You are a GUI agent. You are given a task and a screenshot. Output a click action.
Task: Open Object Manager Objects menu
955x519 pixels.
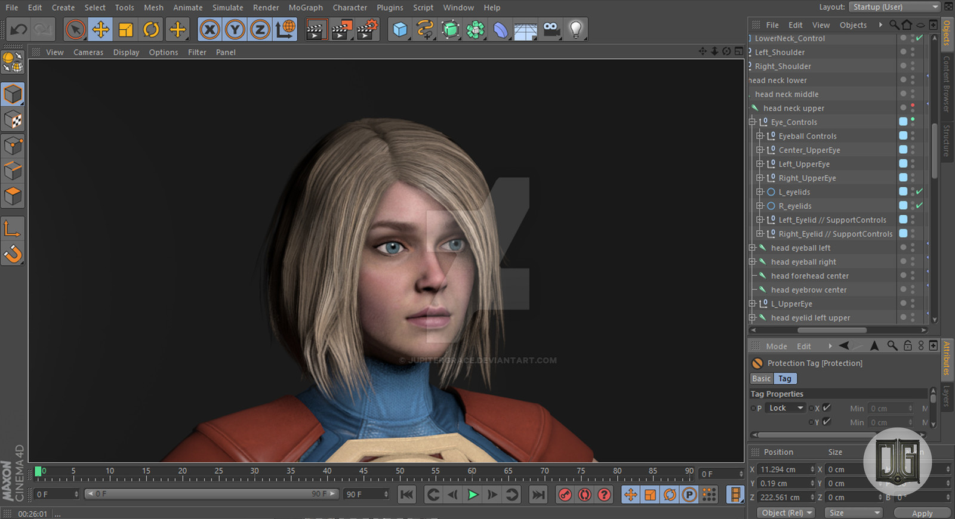coord(853,24)
